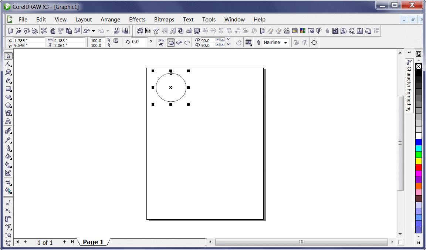Viewport: 426px width, 250px height.
Task: Select the Freehand drawing tool
Action: click(x=8, y=81)
